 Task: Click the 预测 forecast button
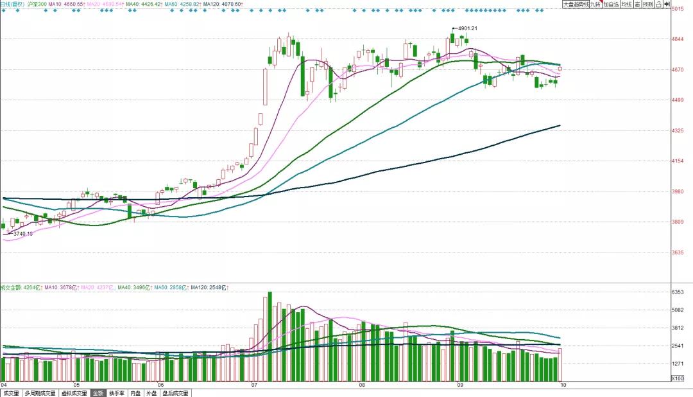click(x=647, y=4)
